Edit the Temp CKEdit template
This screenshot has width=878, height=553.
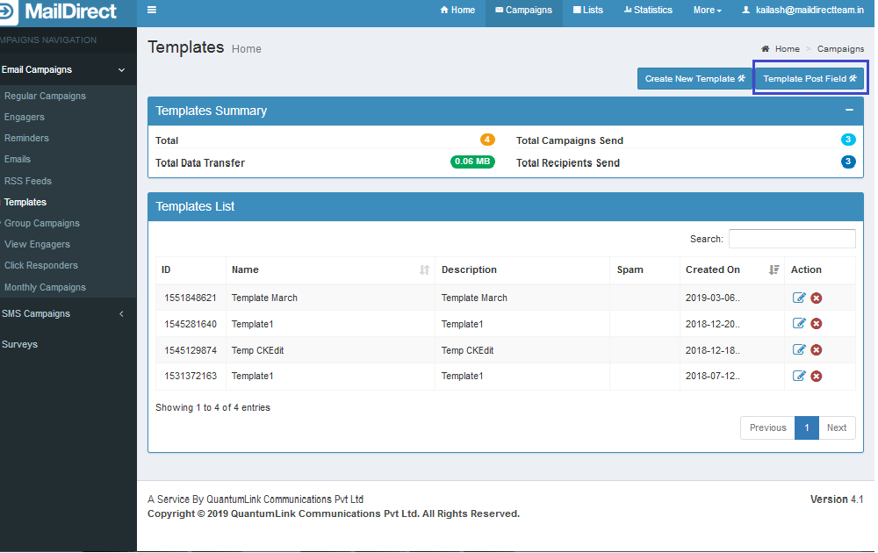point(799,350)
